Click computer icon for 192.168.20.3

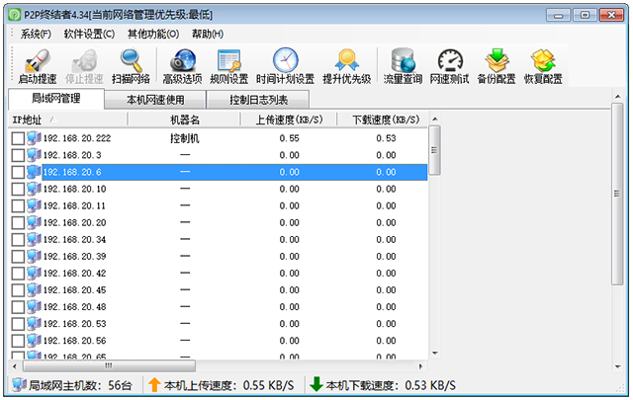[x=34, y=155]
